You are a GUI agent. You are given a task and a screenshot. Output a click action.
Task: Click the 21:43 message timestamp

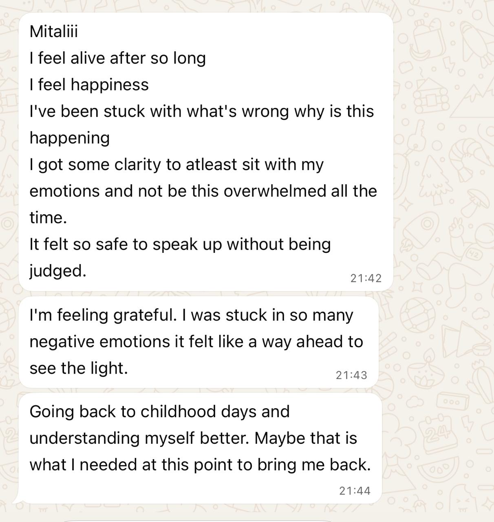click(x=351, y=375)
